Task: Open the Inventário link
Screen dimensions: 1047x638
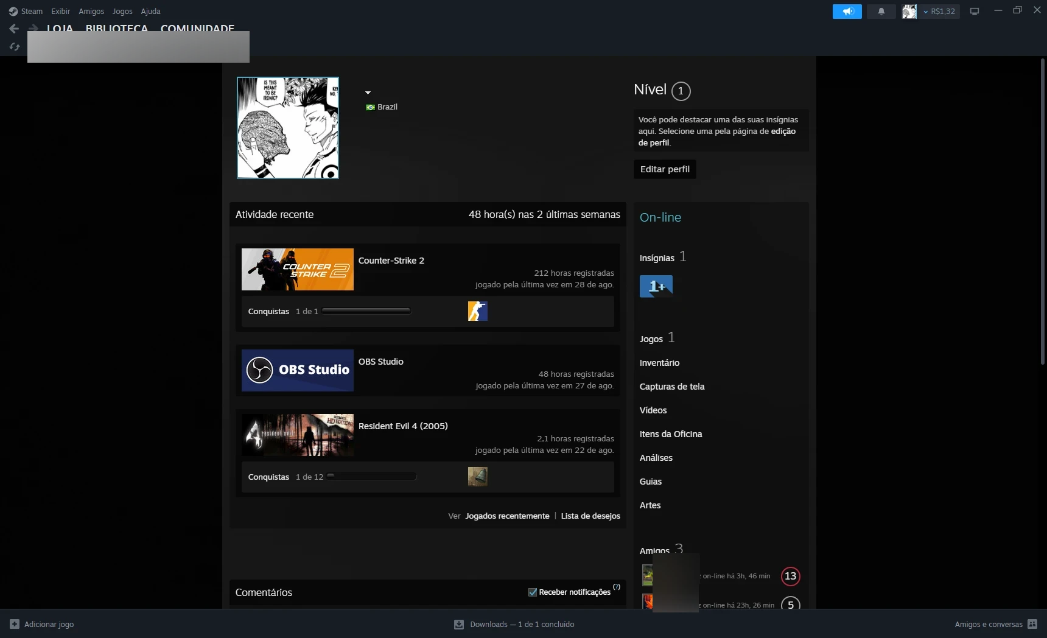Action: coord(659,363)
